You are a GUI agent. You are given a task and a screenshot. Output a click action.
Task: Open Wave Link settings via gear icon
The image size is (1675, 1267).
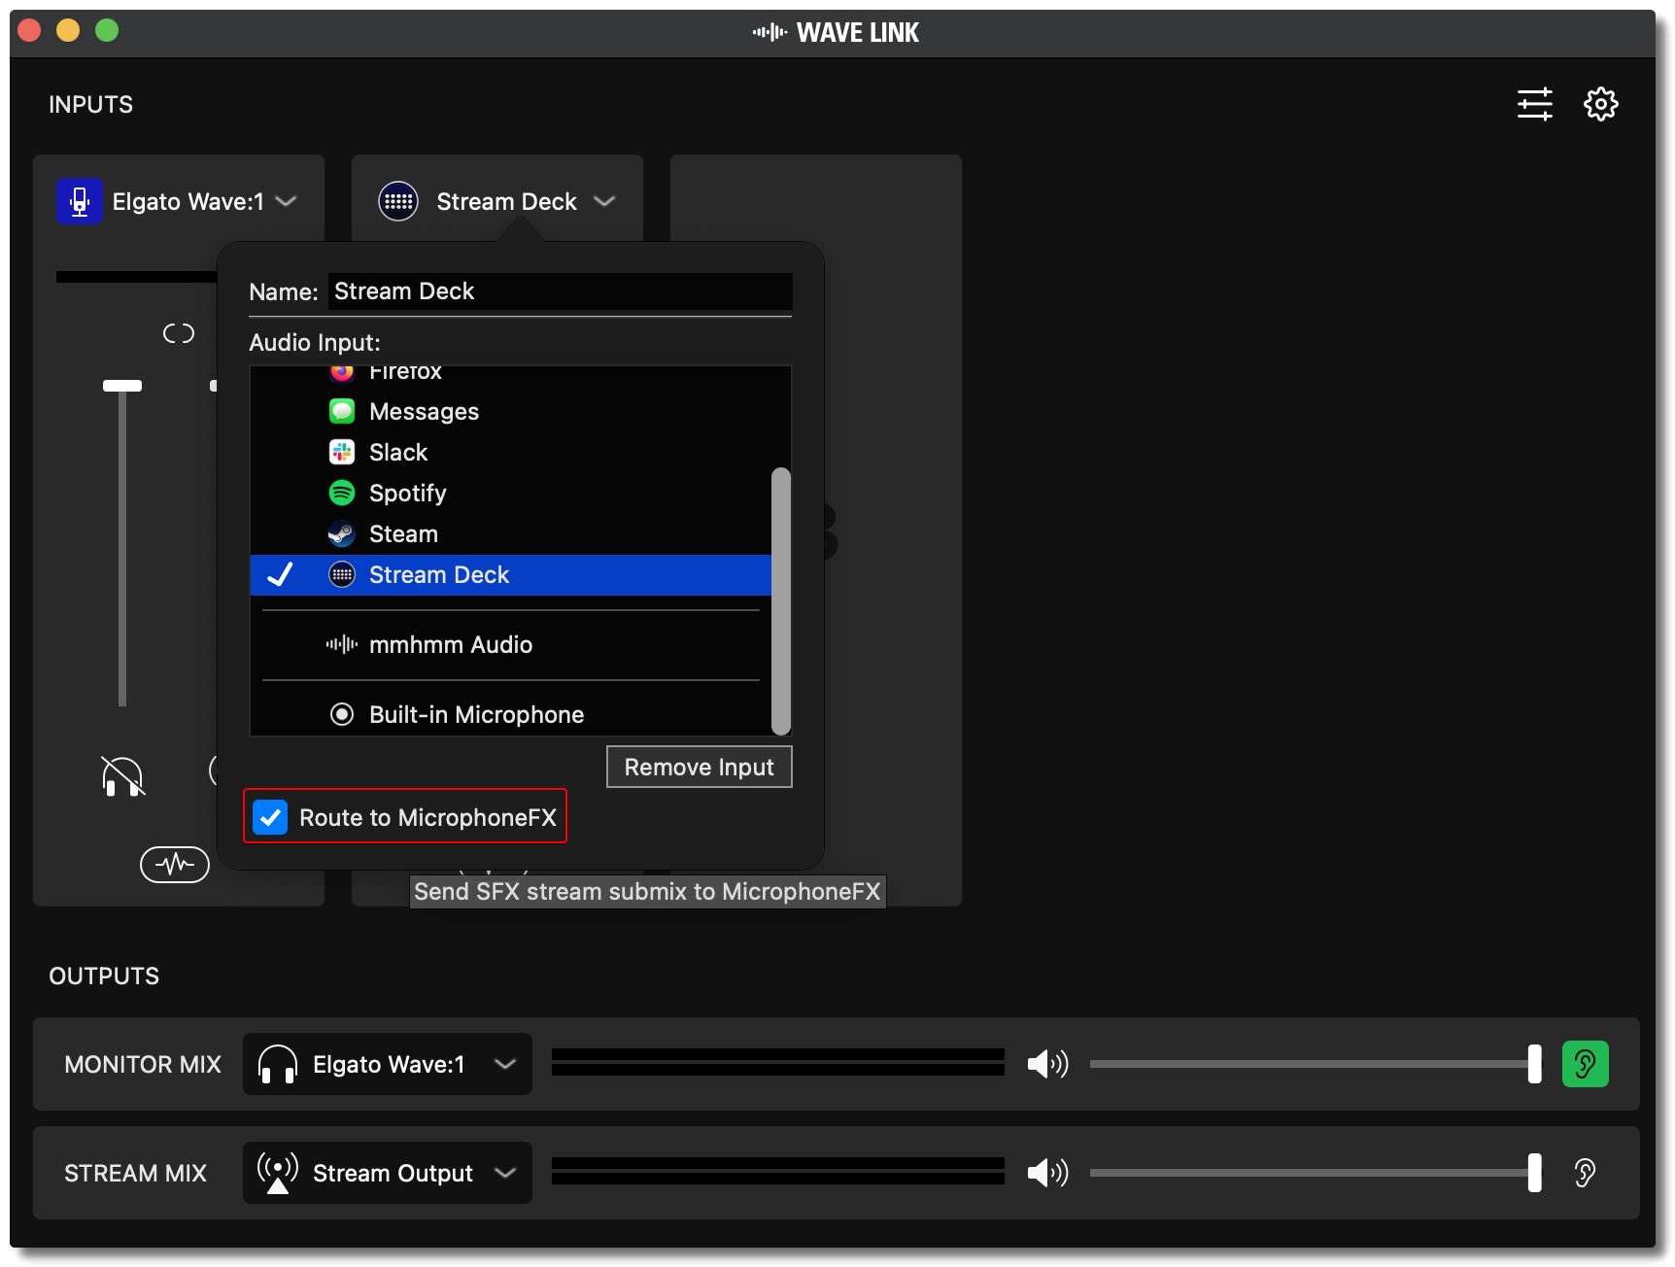[x=1601, y=104]
